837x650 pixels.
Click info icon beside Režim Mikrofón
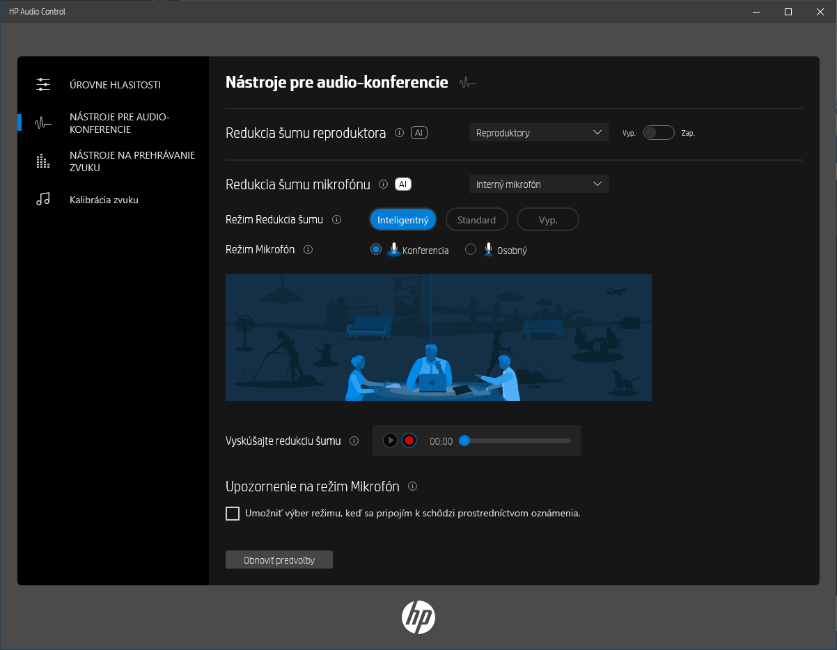(x=308, y=250)
